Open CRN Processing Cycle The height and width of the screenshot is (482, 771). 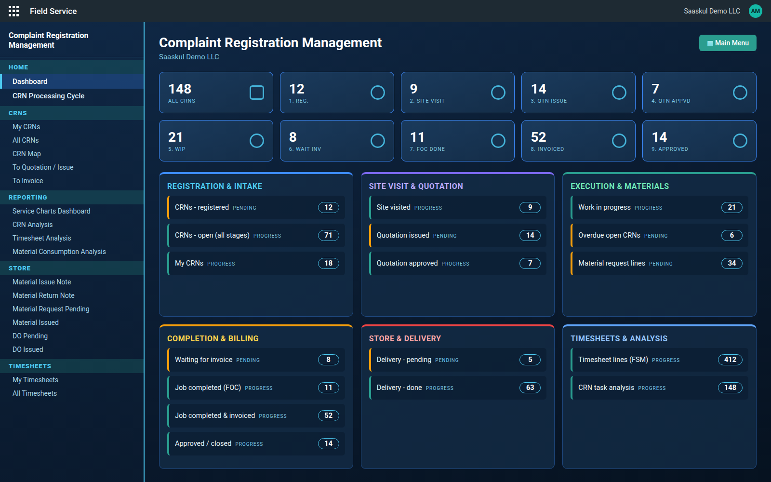pos(72,96)
